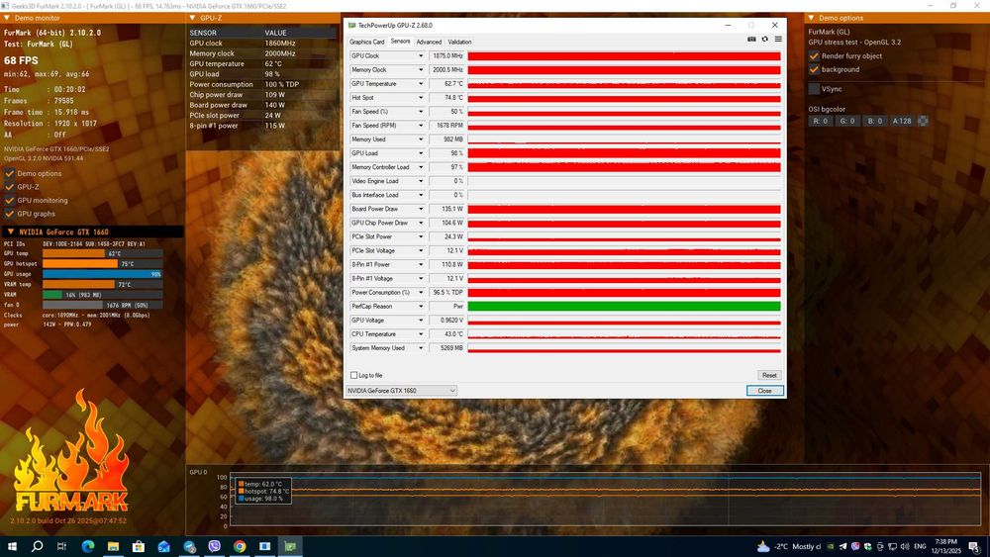Click the Telegram icon in the system tray
The height and width of the screenshot is (557, 990).
click(842, 547)
